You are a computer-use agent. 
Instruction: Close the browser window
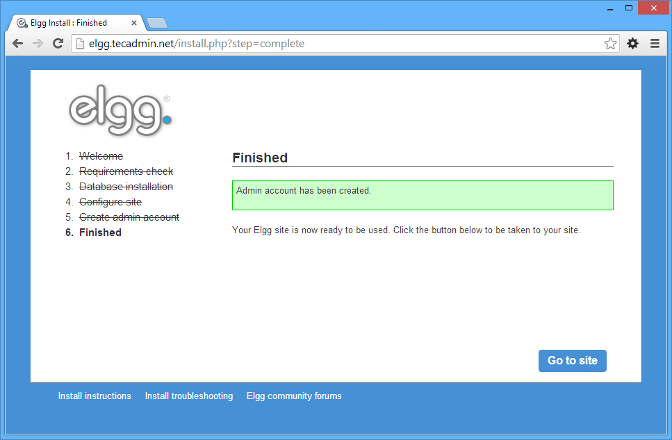coord(653,8)
